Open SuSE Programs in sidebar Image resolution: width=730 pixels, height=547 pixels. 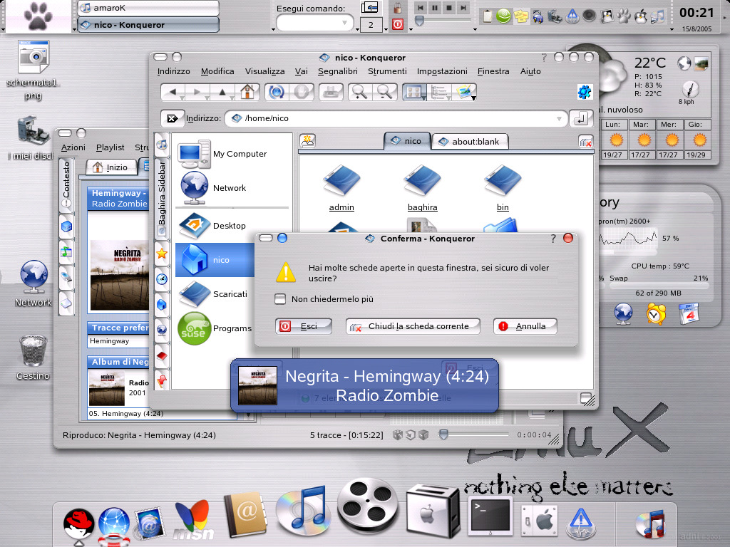[214, 328]
